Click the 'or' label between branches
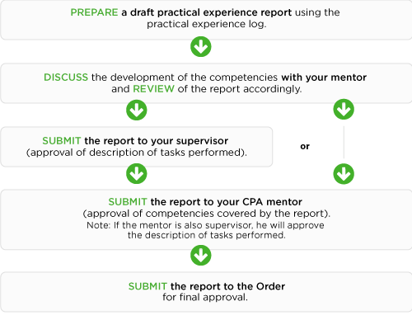 pos(305,146)
